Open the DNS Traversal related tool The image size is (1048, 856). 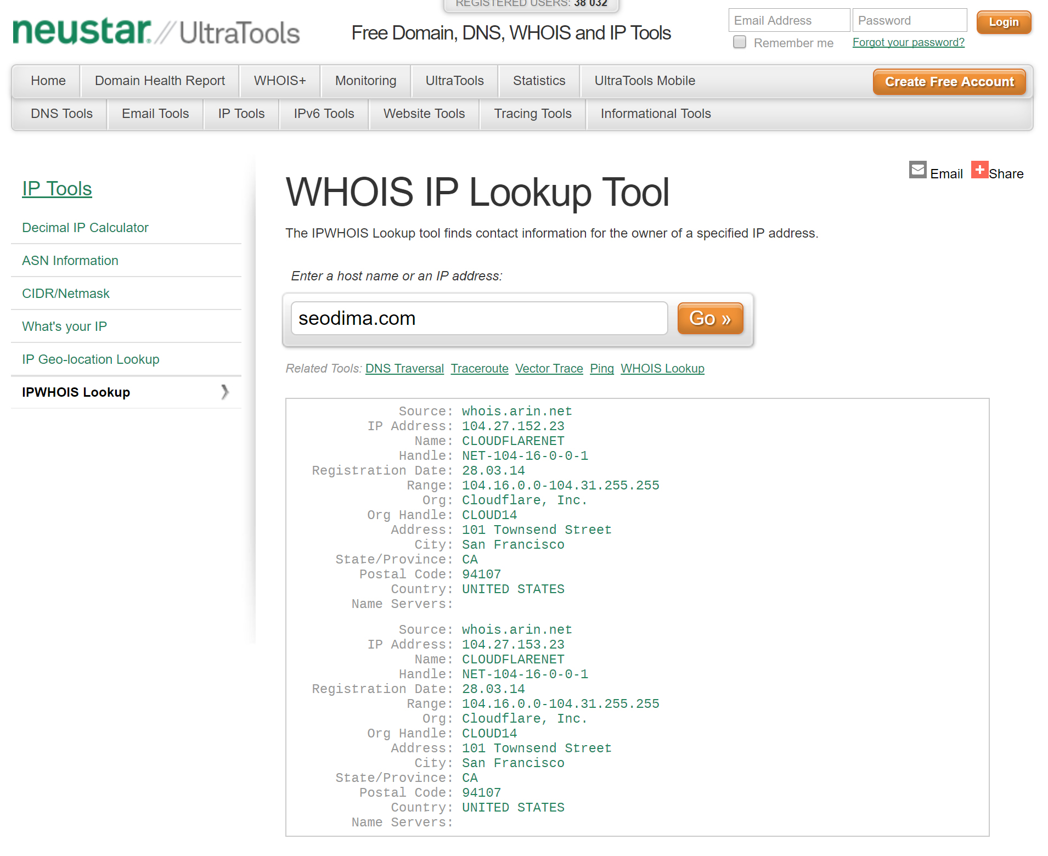point(404,369)
